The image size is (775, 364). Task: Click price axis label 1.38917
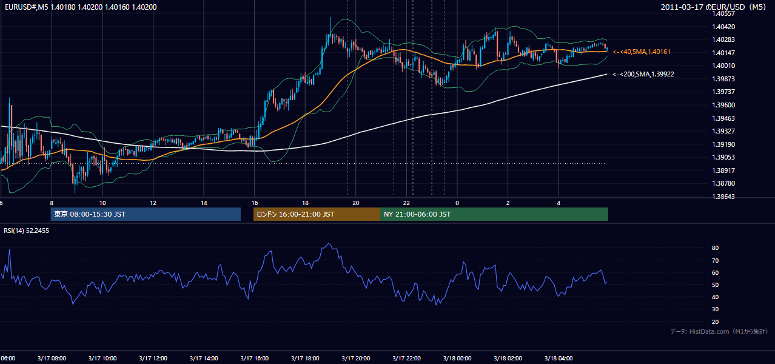coord(724,170)
